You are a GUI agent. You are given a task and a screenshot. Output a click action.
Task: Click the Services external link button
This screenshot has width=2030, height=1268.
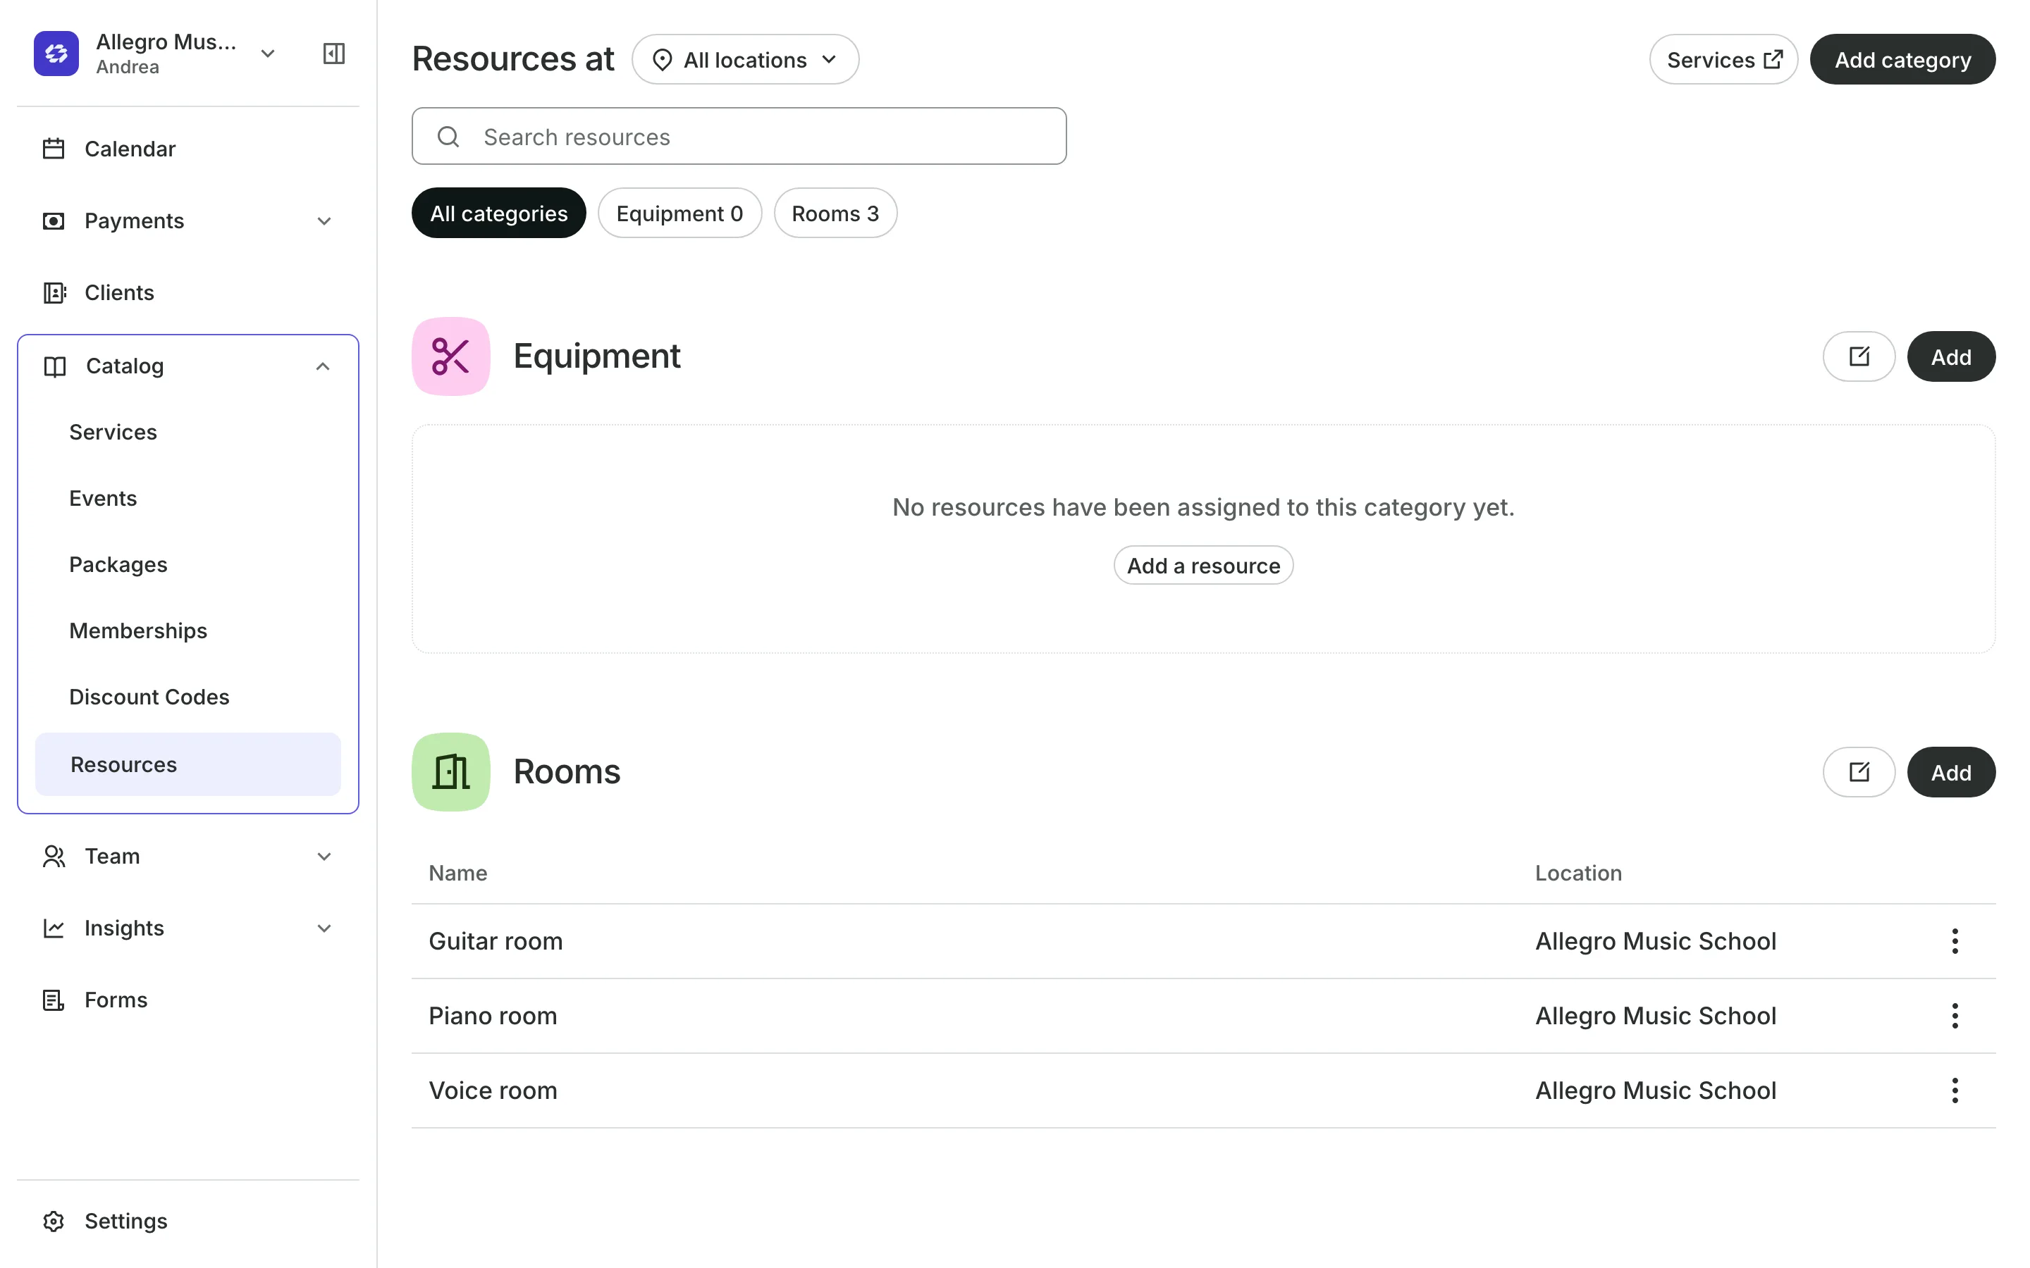[x=1723, y=60]
